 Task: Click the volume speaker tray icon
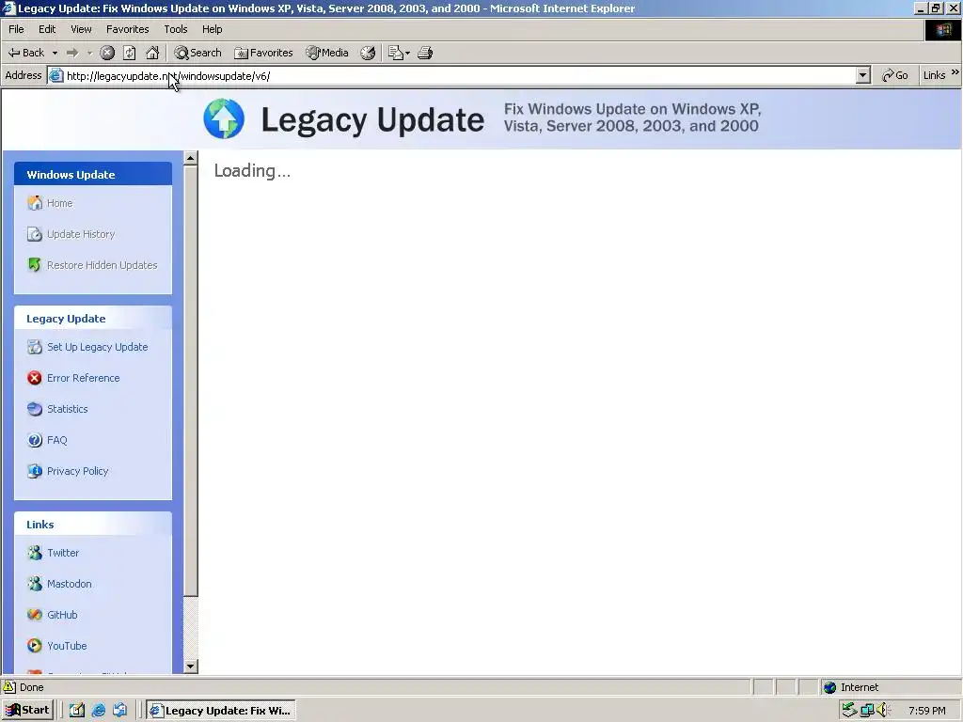[883, 711]
